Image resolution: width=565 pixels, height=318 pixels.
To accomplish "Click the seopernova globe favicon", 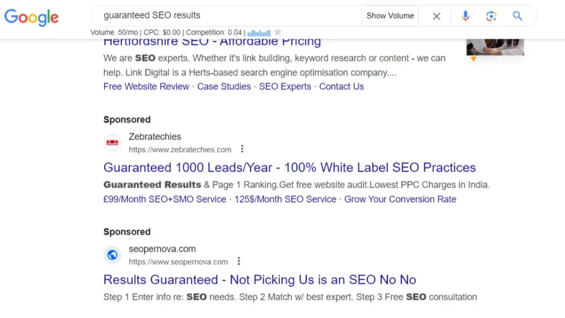I will click(x=113, y=255).
